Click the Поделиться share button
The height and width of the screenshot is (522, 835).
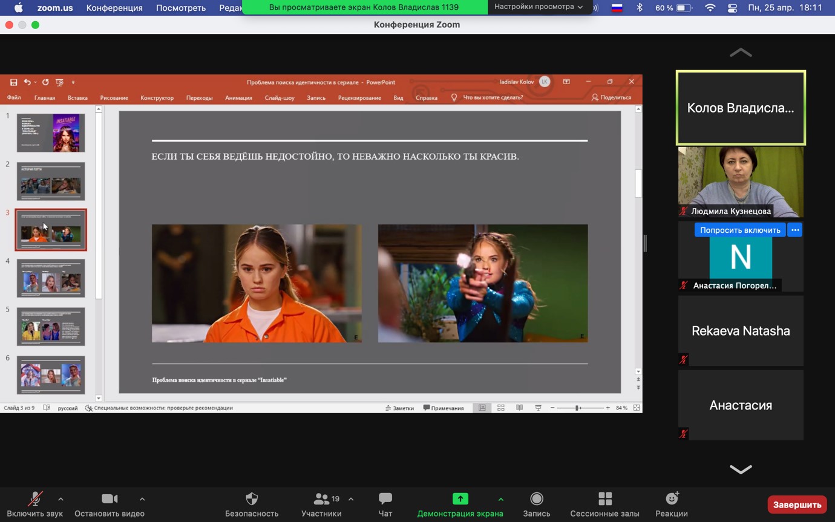611,97
